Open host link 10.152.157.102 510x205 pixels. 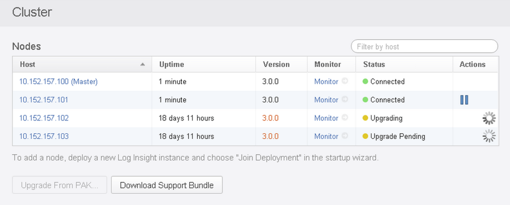(44, 118)
